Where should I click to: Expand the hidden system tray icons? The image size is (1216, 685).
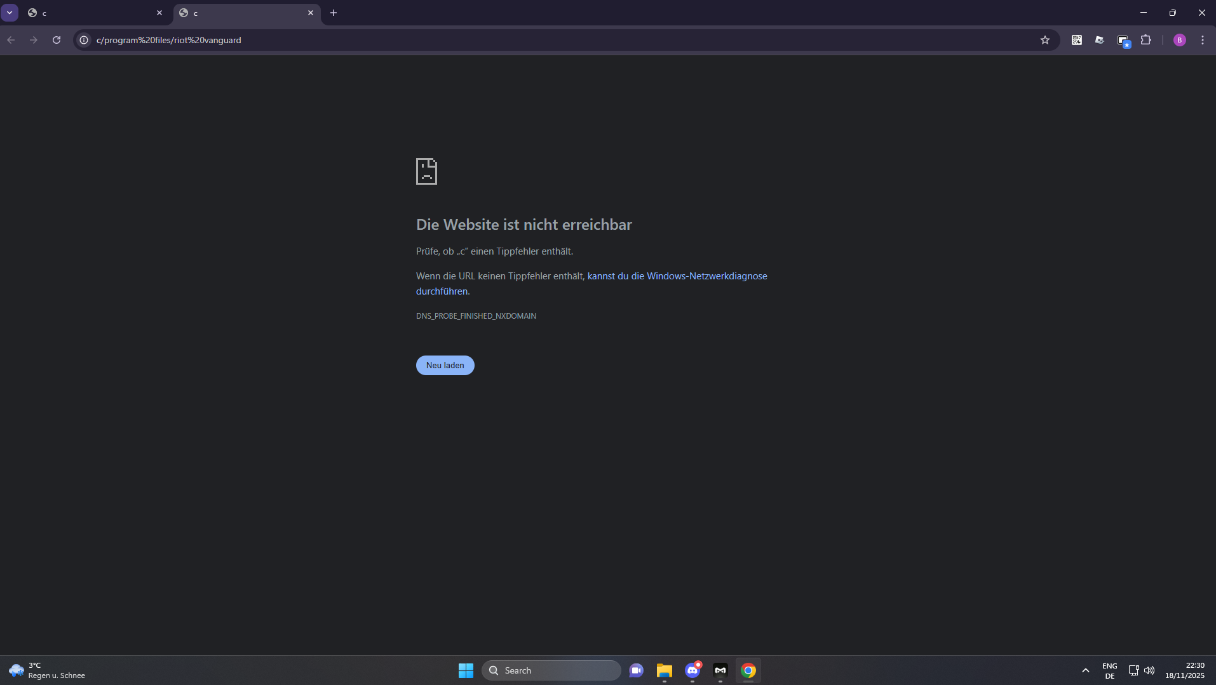point(1086,670)
